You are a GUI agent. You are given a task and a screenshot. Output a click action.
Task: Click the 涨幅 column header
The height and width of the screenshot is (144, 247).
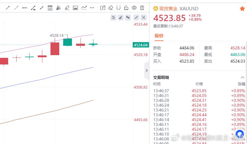(x=242, y=84)
